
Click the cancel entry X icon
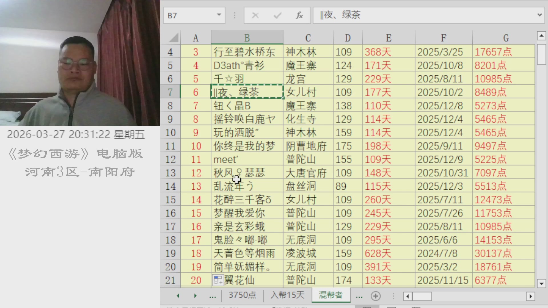click(x=255, y=15)
